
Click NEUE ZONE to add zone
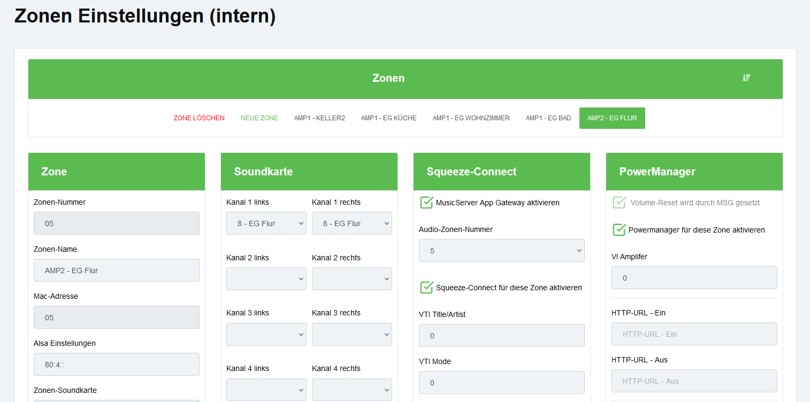coord(259,118)
